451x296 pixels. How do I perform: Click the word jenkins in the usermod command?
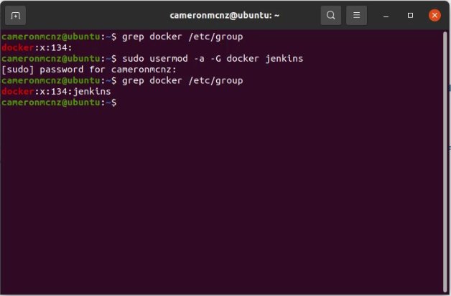pyautogui.click(x=284, y=58)
